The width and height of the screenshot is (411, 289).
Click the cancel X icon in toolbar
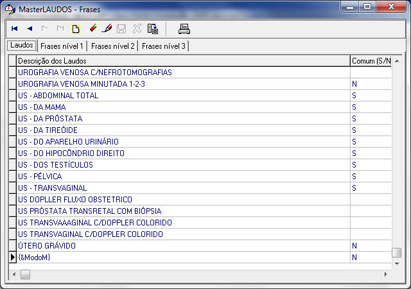click(x=137, y=29)
